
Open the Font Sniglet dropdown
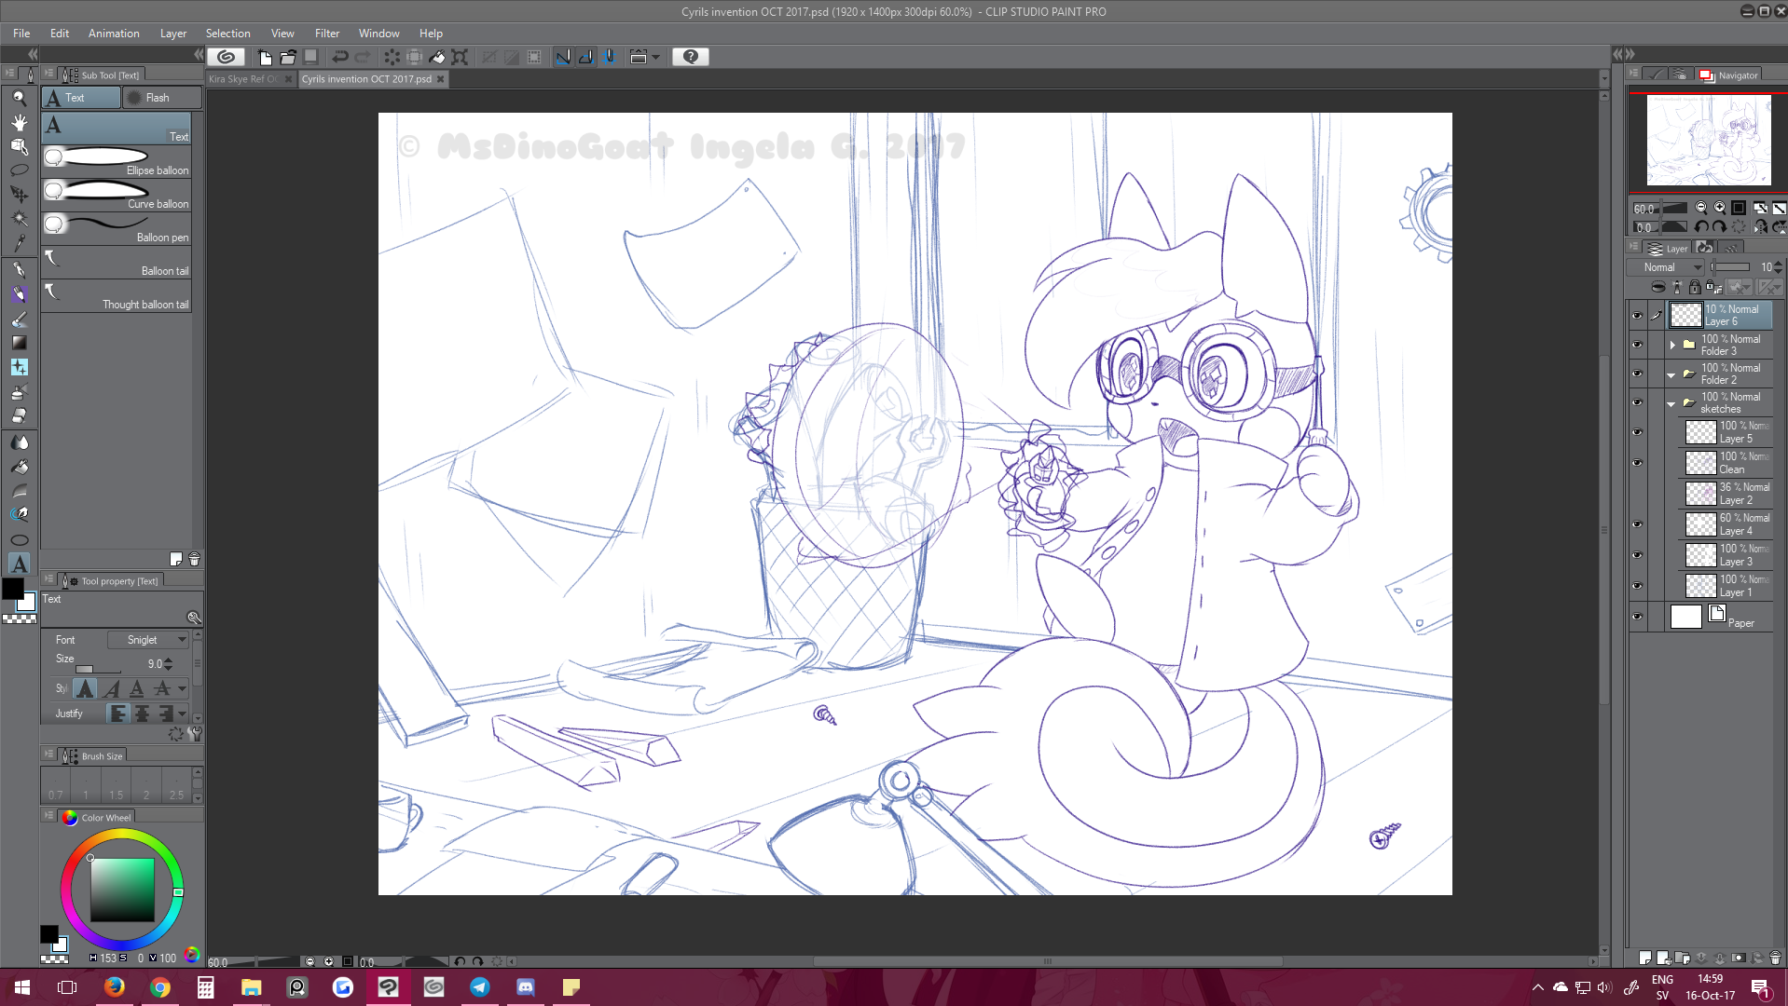pyautogui.click(x=147, y=640)
